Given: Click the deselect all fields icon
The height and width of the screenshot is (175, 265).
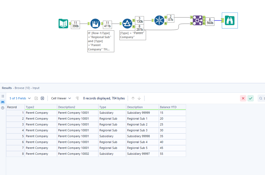Looking at the screenshot, I should [x=42, y=98].
